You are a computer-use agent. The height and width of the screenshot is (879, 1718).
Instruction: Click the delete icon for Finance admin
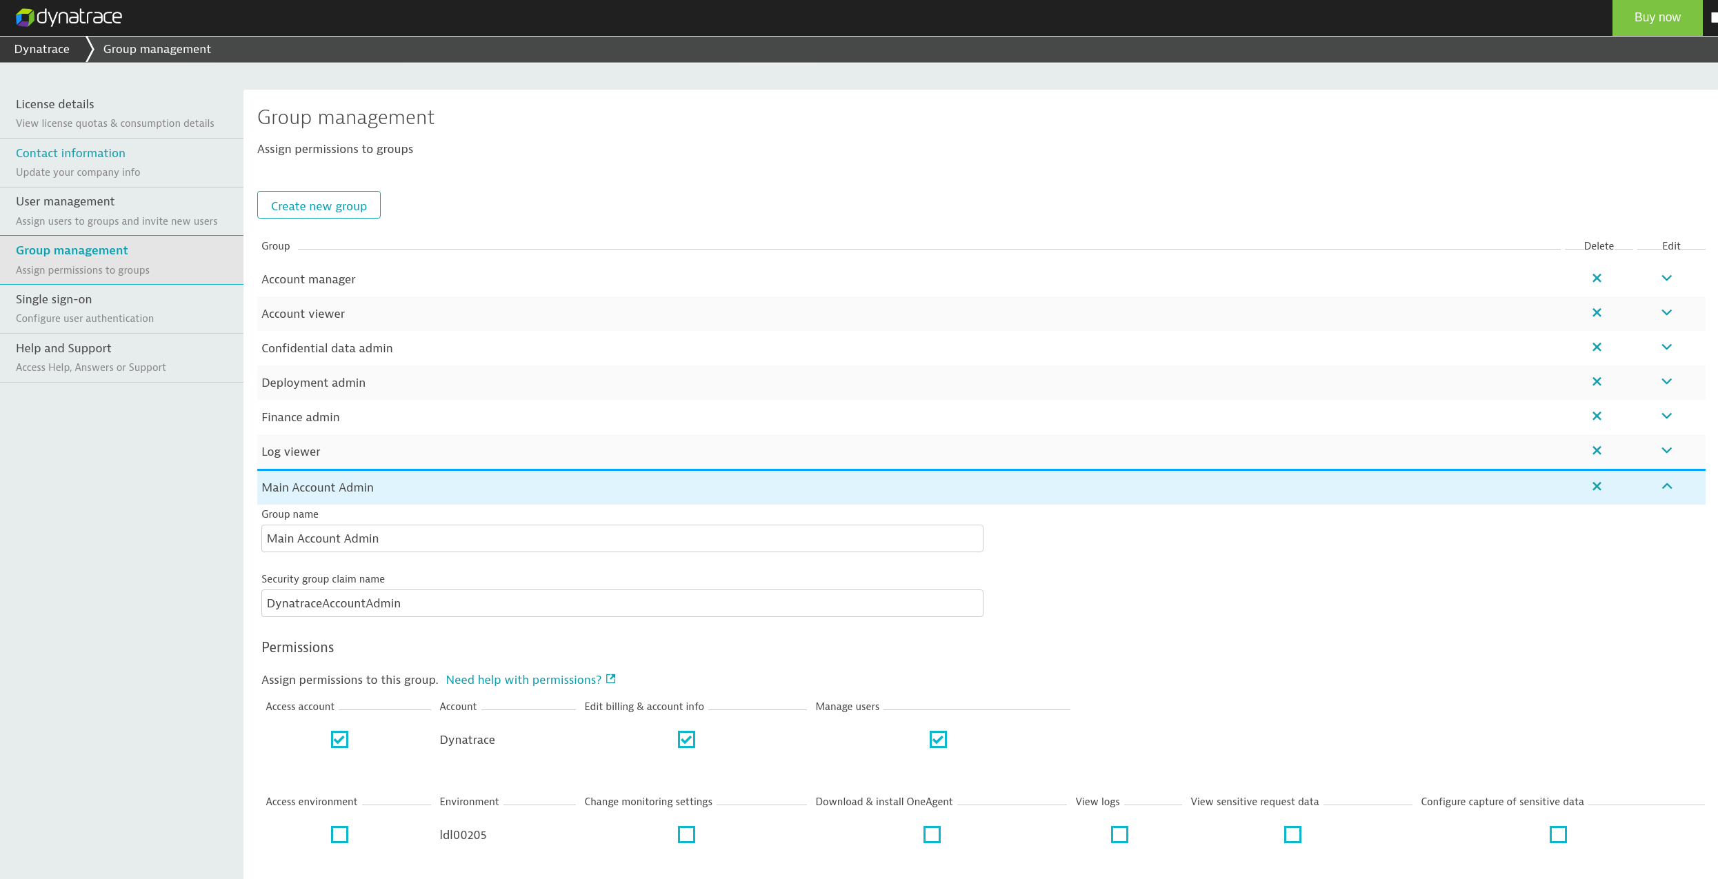(1597, 416)
